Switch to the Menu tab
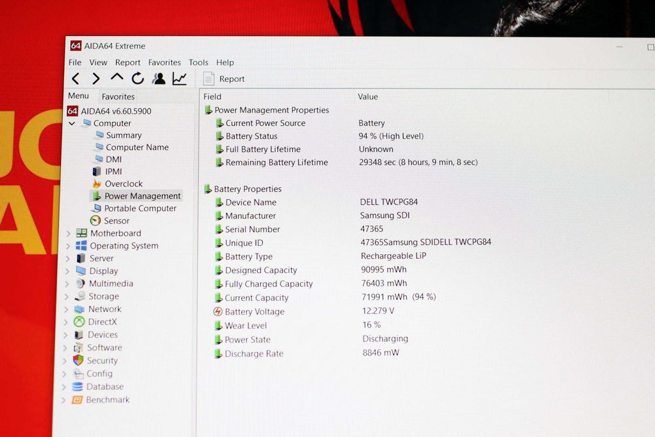 pyautogui.click(x=79, y=96)
